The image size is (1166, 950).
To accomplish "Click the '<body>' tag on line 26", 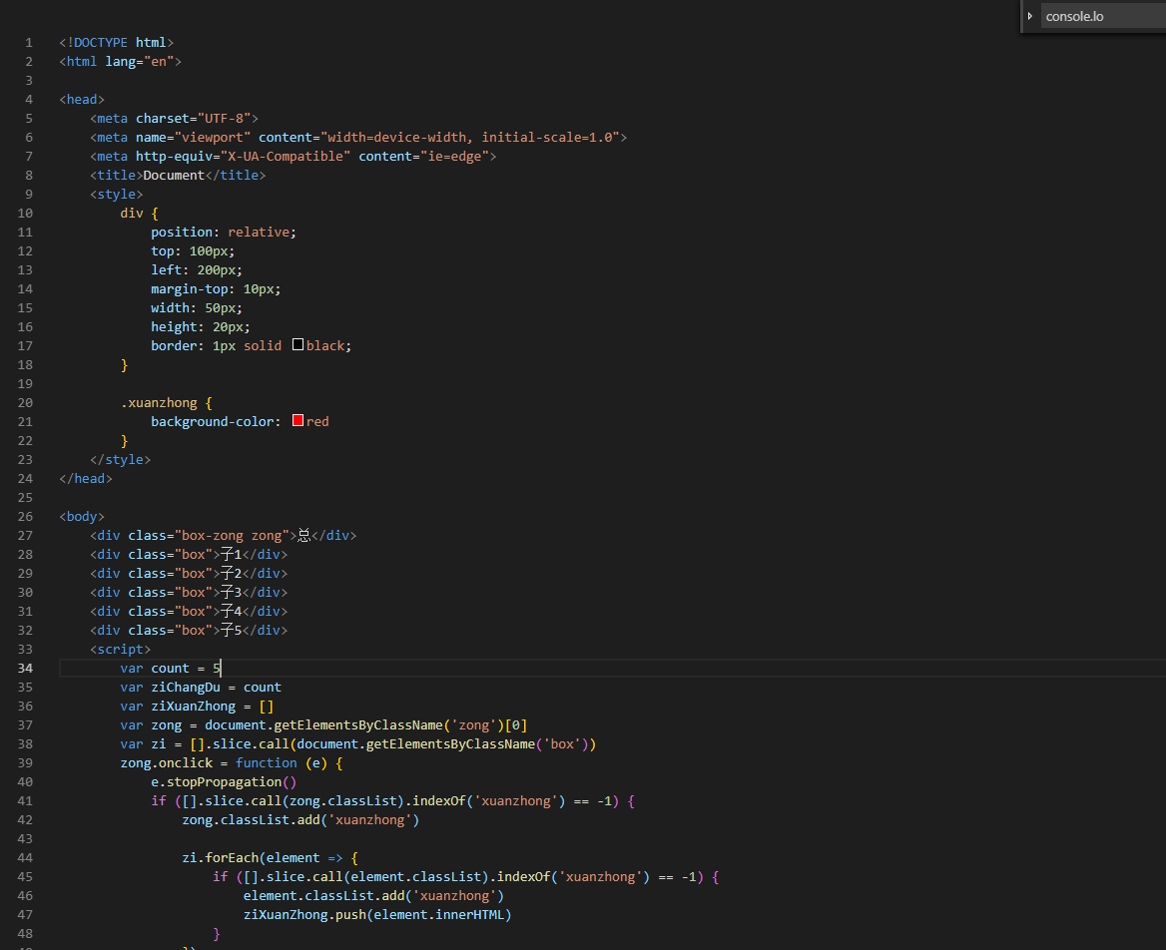I will click(x=82, y=517).
